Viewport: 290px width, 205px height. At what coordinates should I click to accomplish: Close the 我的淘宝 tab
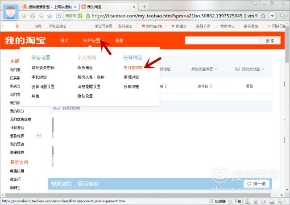tap(134, 7)
